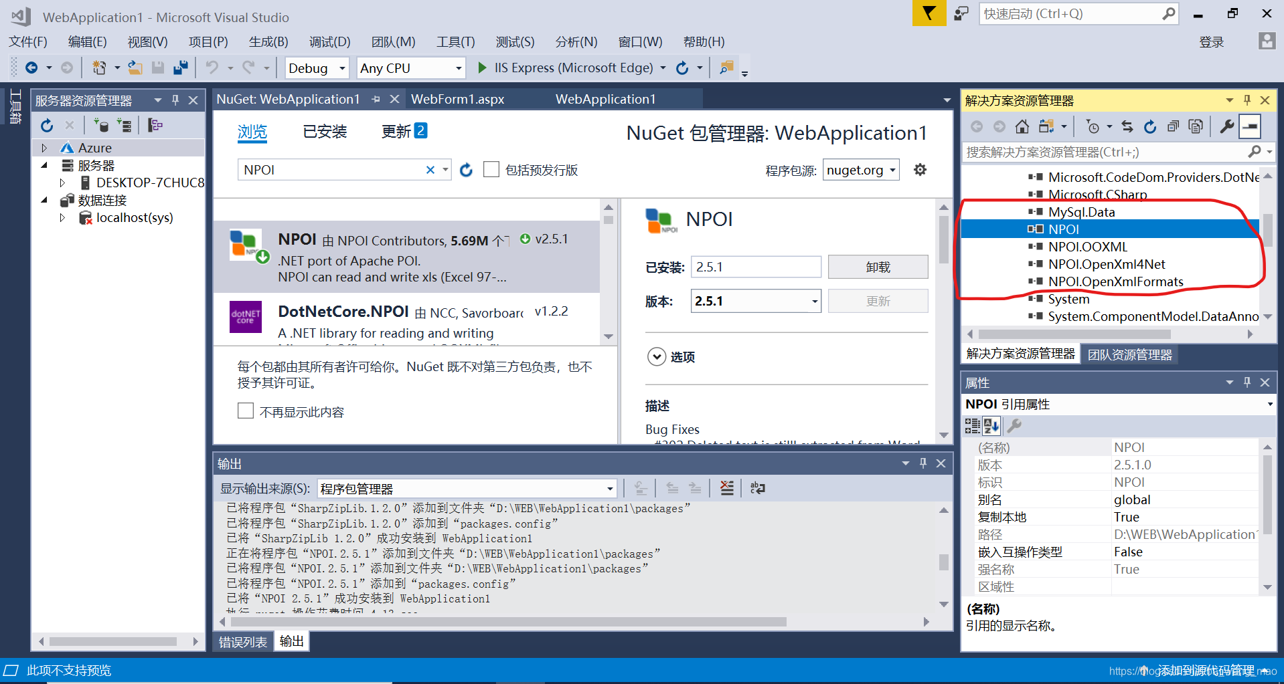Click the Navigate Backward toolbar arrow
Screen dimensions: 1284x684
[31, 68]
